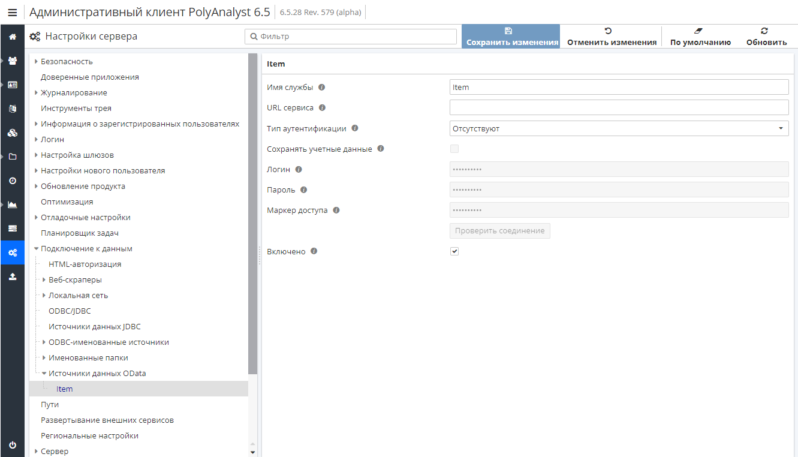The image size is (798, 457).
Task: Expand the Журналирование tree node
Action: 36,92
